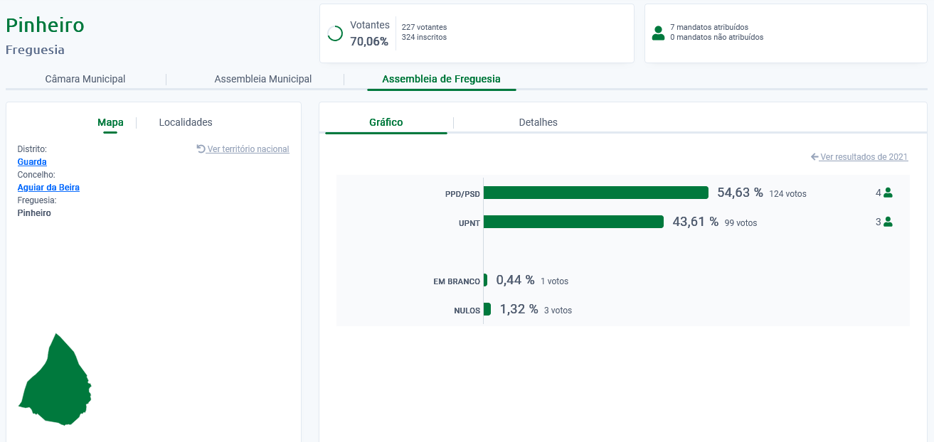Click the PPD/PSD mandate person icon
Image resolution: width=934 pixels, height=442 pixels.
click(x=888, y=193)
